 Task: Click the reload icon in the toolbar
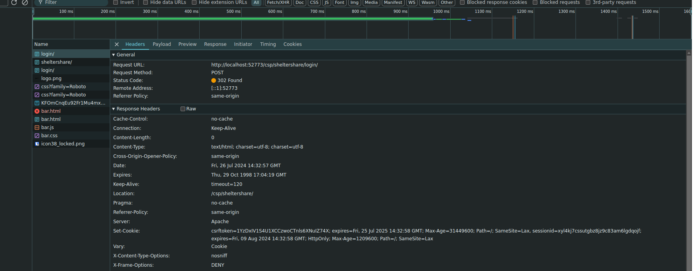[x=14, y=2]
